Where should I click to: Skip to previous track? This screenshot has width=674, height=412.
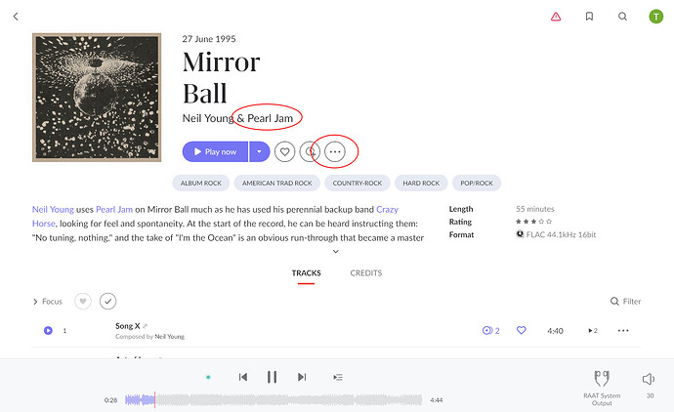coord(243,377)
